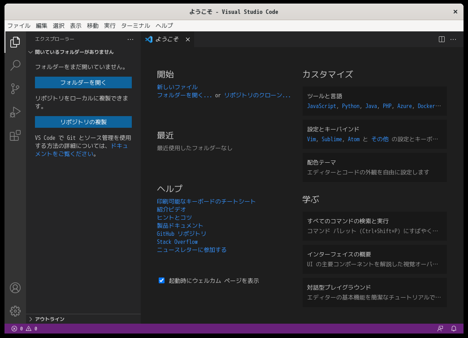This screenshot has height=338, width=468.
Task: Open the 紹介ビデオ link
Action: pyautogui.click(x=171, y=210)
